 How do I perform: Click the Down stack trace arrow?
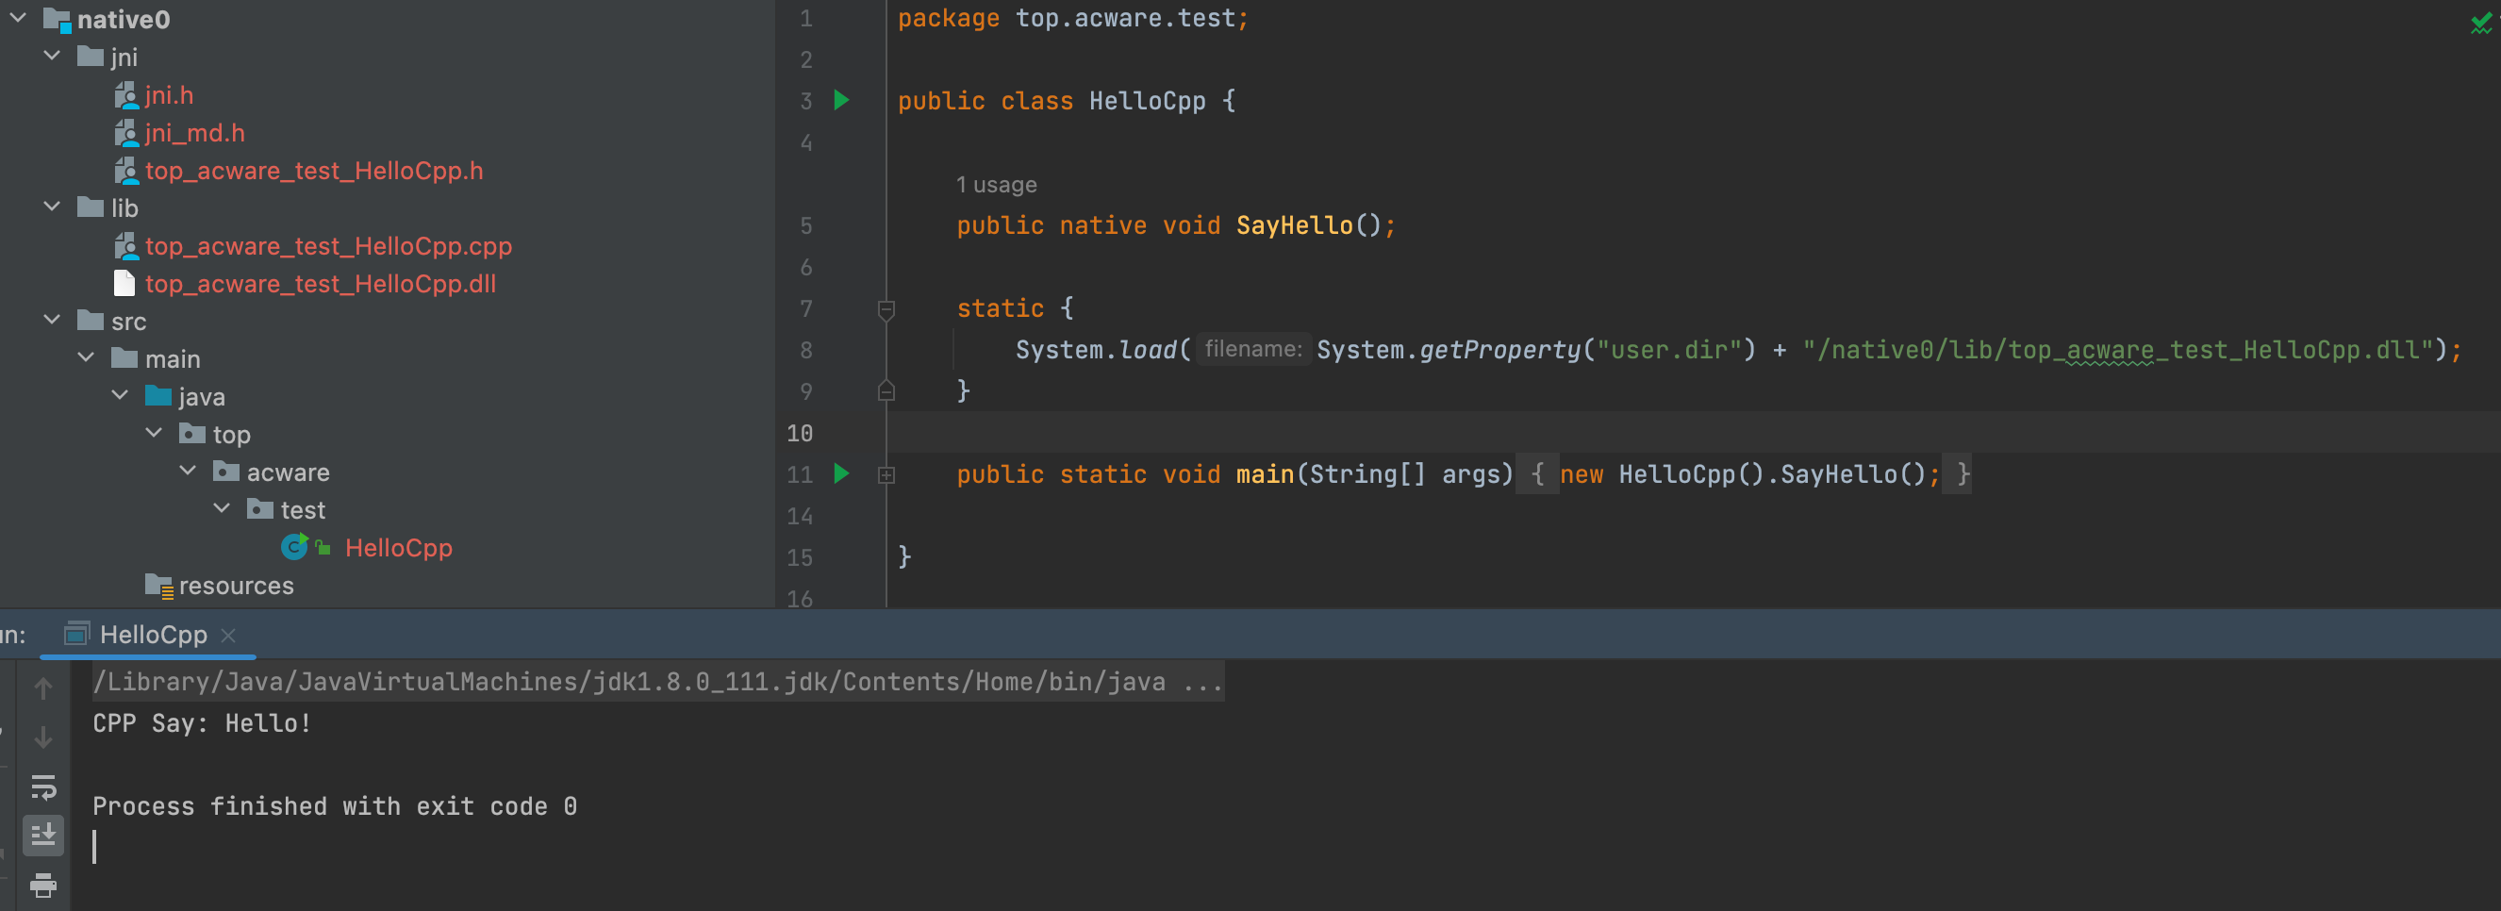click(43, 737)
